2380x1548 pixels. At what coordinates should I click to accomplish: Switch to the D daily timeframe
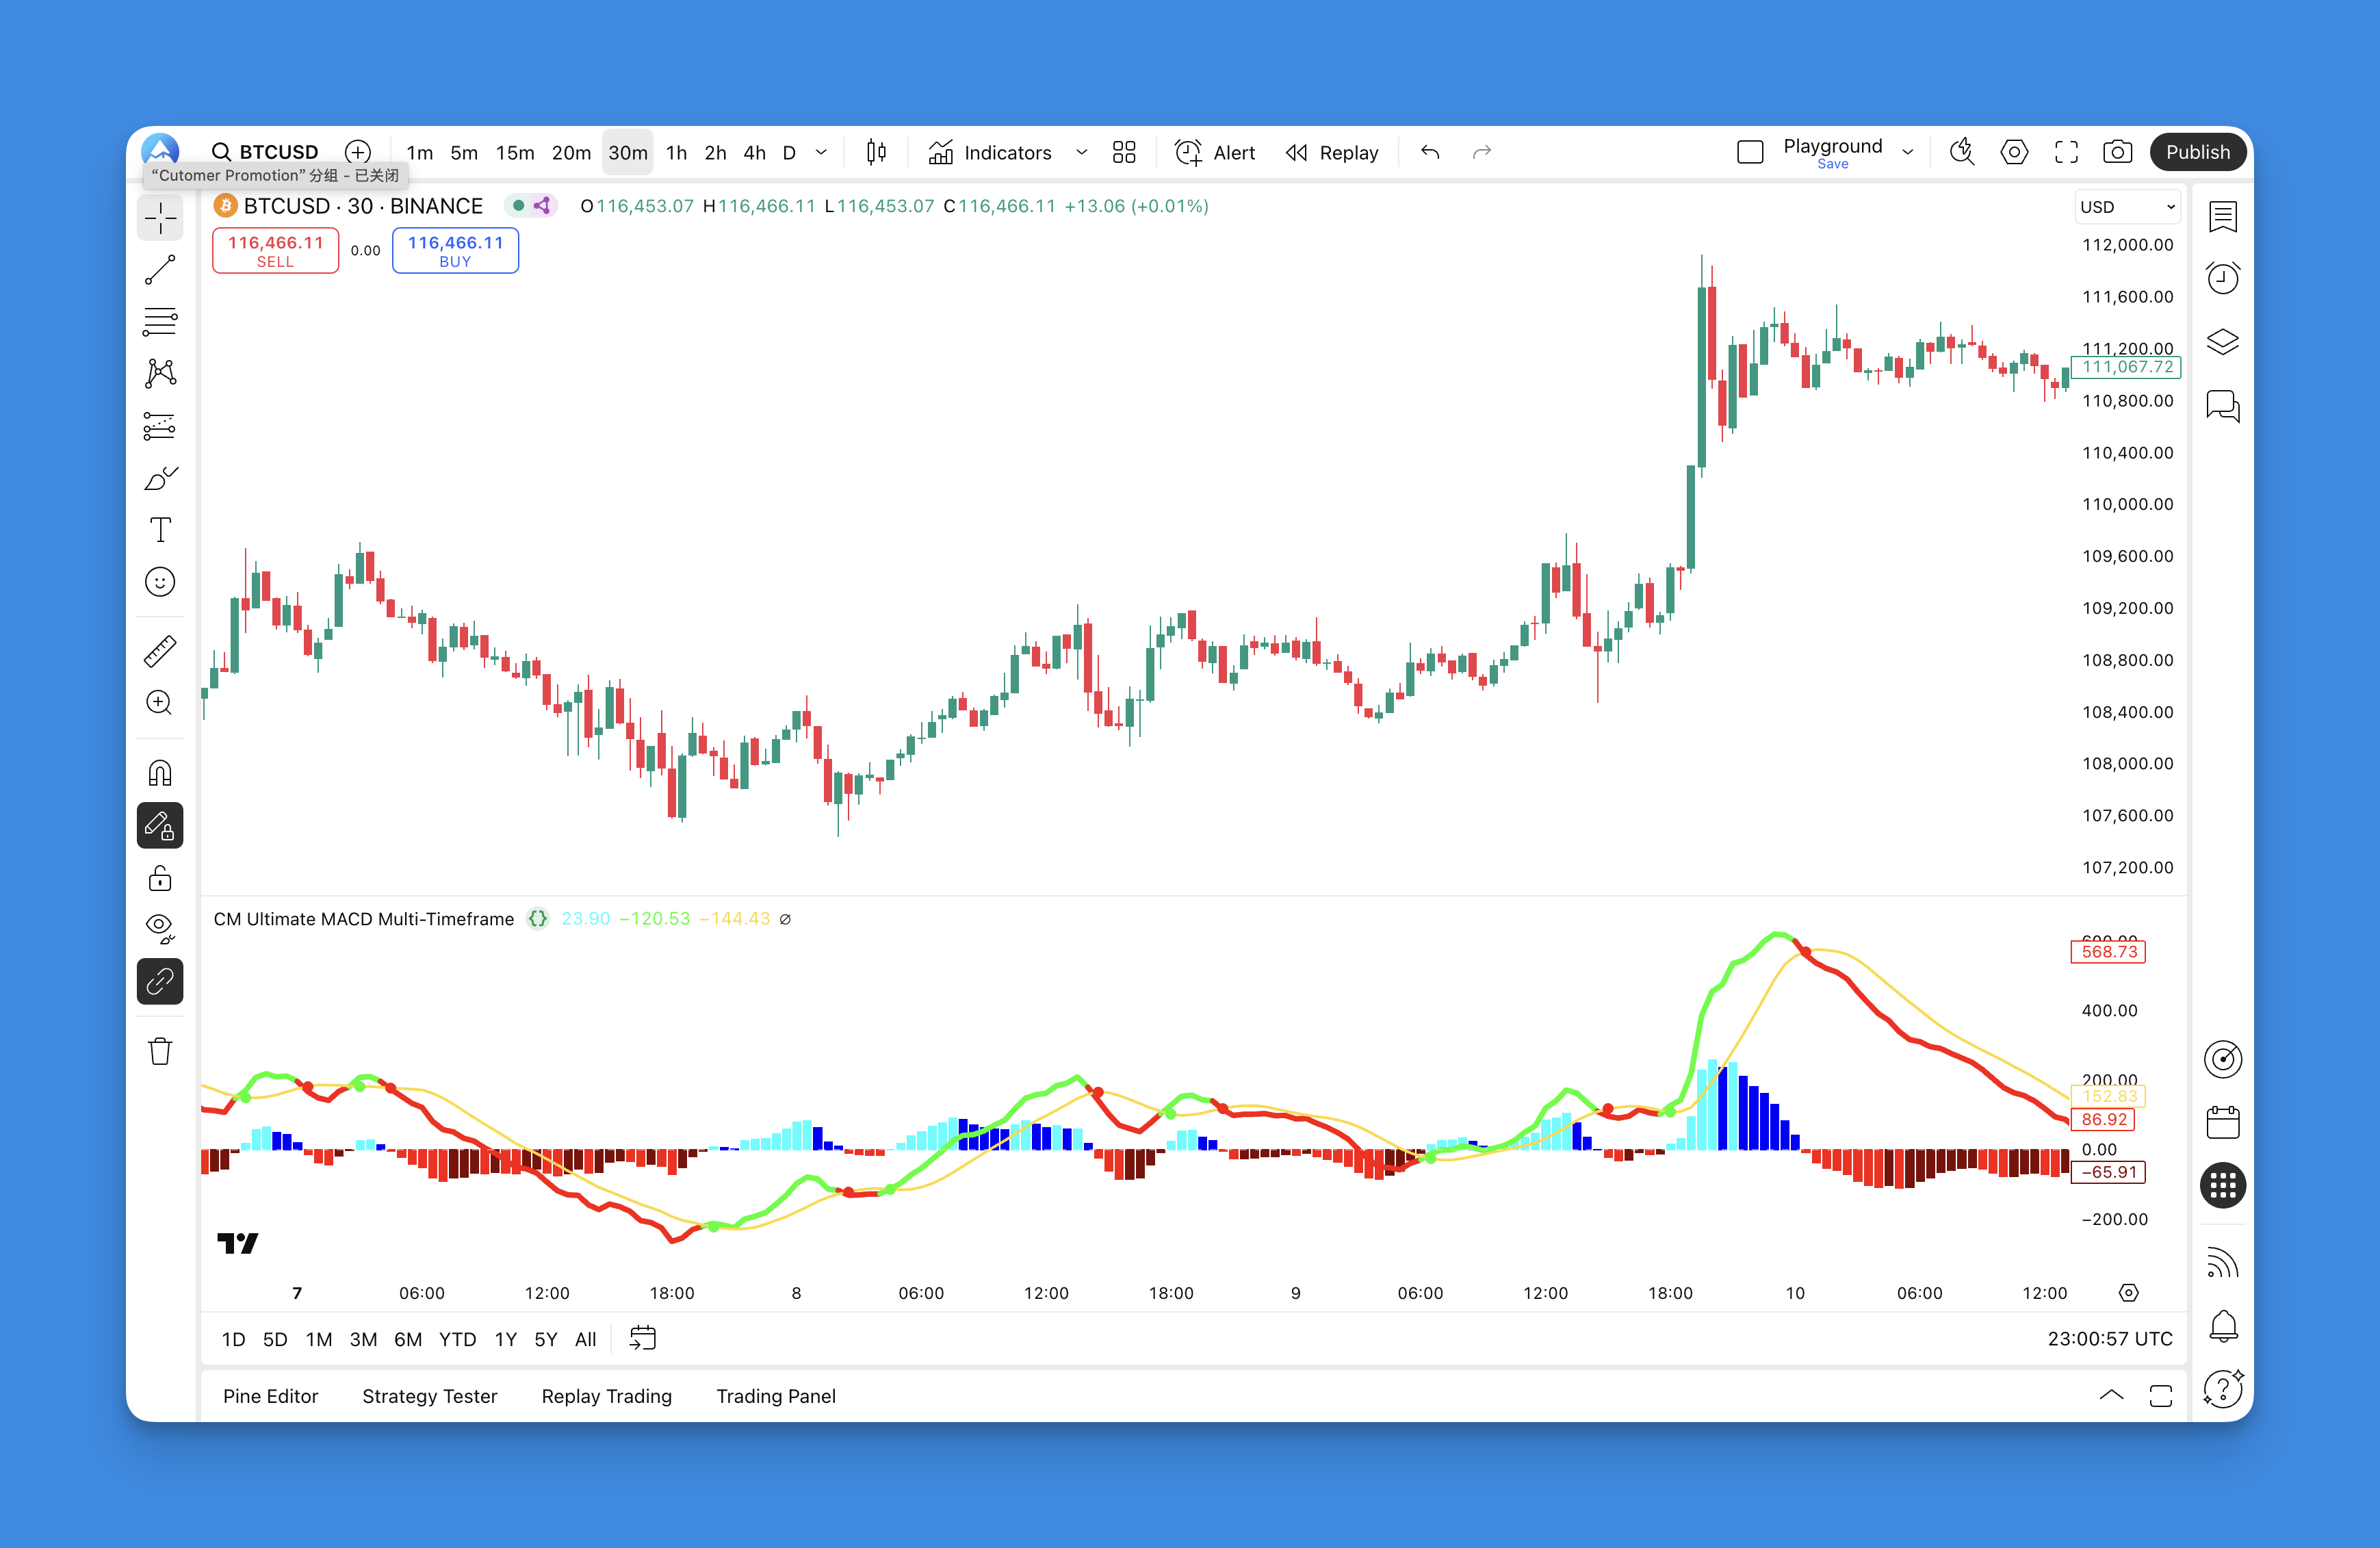(789, 153)
